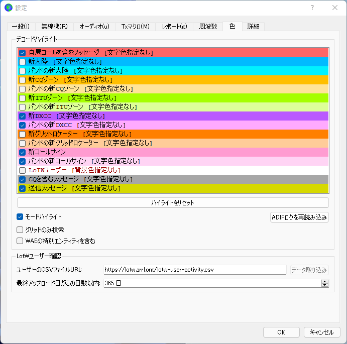Decrease days with the spin box down arrow
The image size is (347, 344).
pyautogui.click(x=324, y=285)
